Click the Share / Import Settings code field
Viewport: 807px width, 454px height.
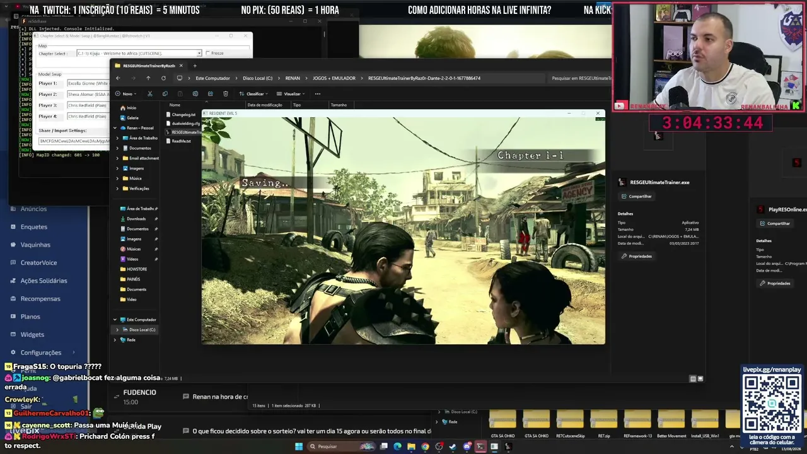(74, 141)
